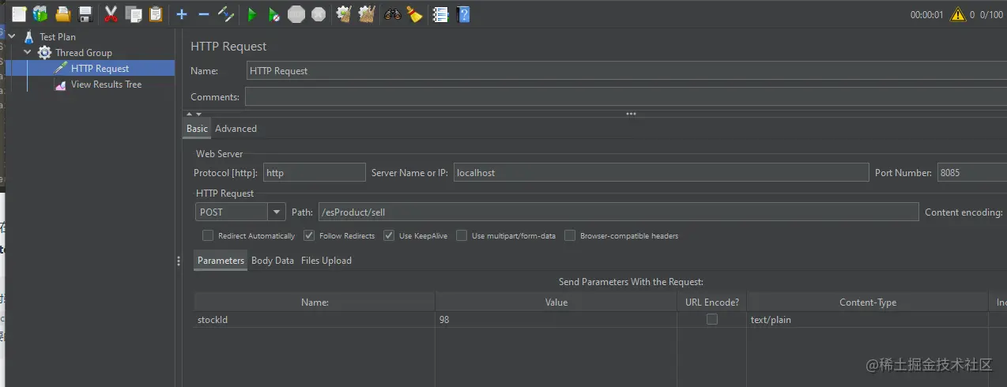1007x387 pixels.
Task: Click the Server Name field with localhost
Action: tap(662, 172)
